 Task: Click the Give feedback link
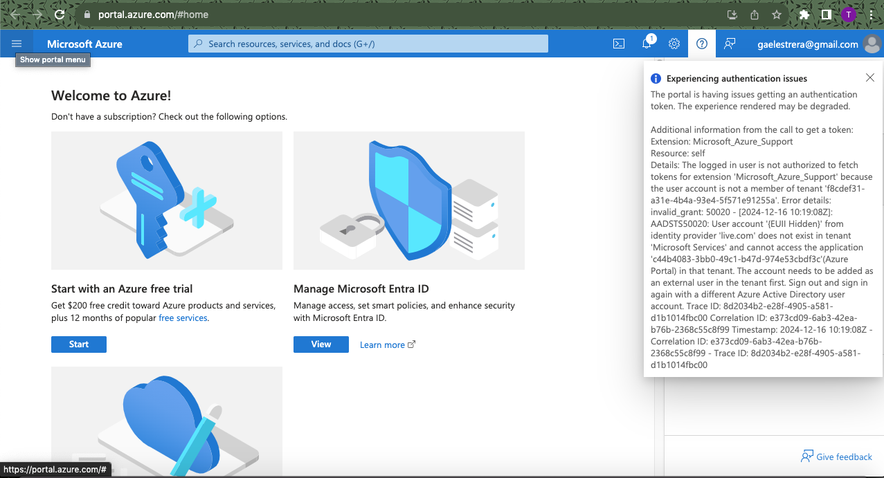pos(836,457)
